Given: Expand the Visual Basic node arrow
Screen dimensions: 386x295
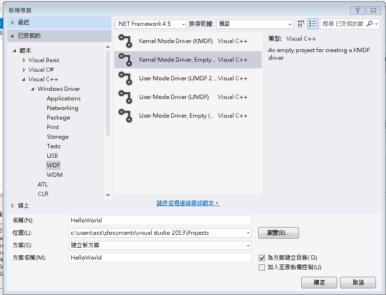Looking at the screenshot, I should 24,60.
